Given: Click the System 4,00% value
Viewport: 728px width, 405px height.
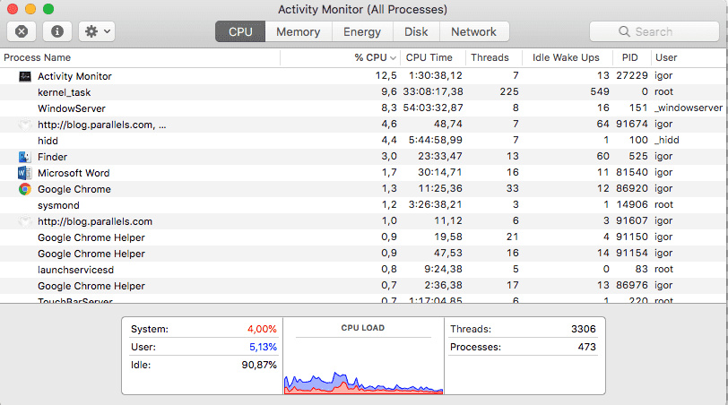Looking at the screenshot, I should point(262,329).
